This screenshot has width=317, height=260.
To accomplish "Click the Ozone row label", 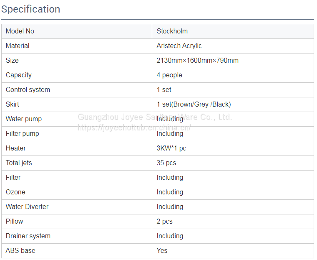I will tap(15, 192).
